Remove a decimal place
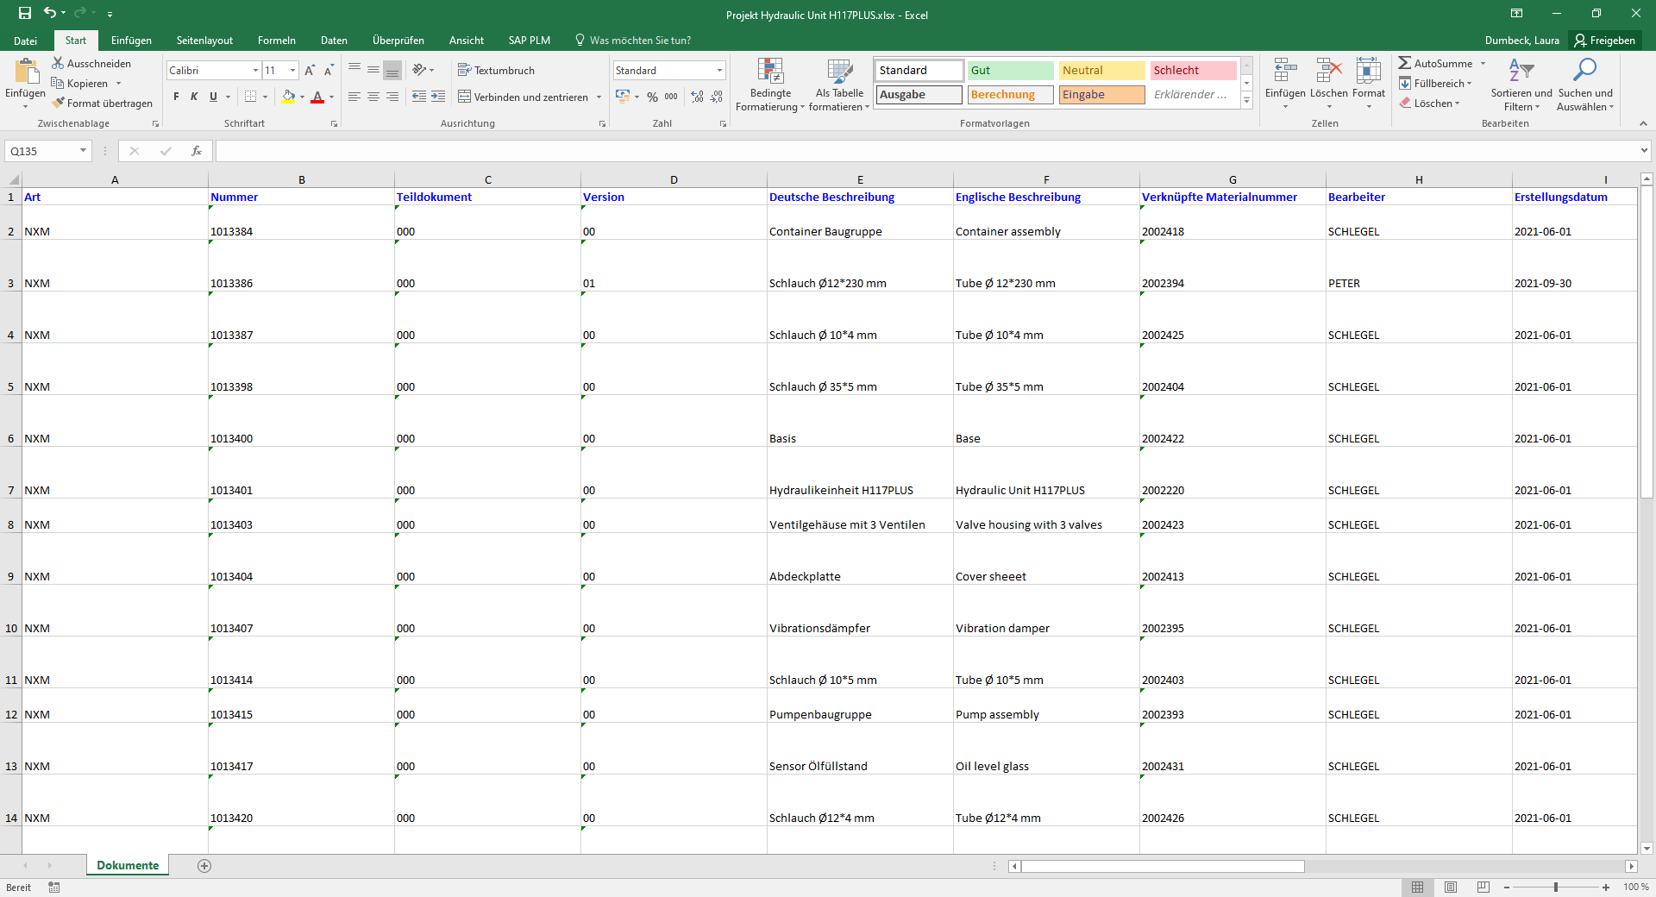The image size is (1656, 897). click(717, 97)
